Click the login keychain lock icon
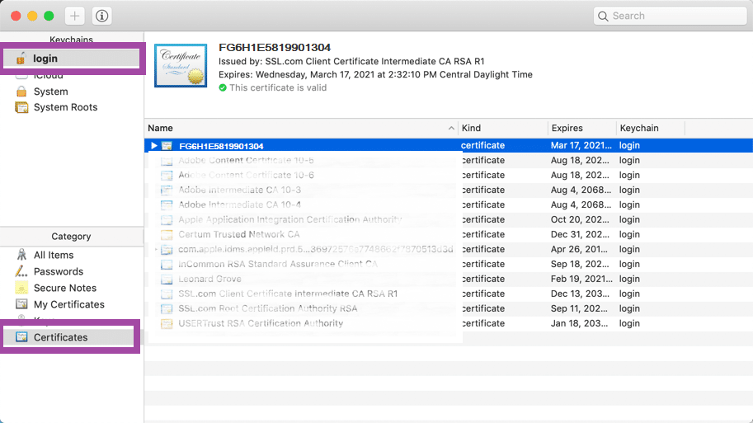 21,59
